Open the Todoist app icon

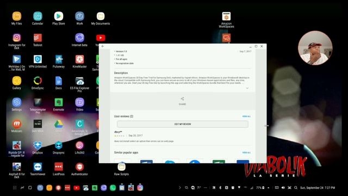pyautogui.click(x=38, y=38)
